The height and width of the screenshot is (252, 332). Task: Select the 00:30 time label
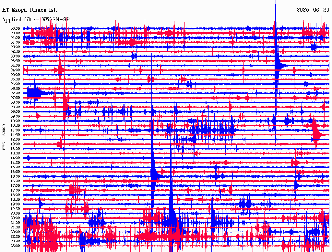[15, 33]
